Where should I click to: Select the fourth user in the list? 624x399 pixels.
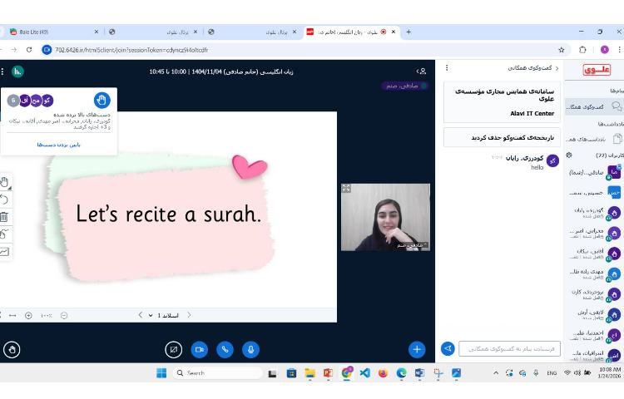coord(595,233)
